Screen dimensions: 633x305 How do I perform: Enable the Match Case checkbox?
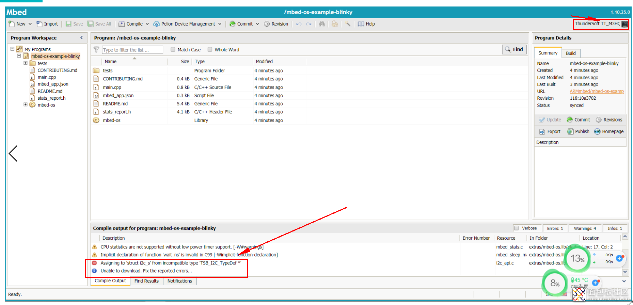(173, 50)
